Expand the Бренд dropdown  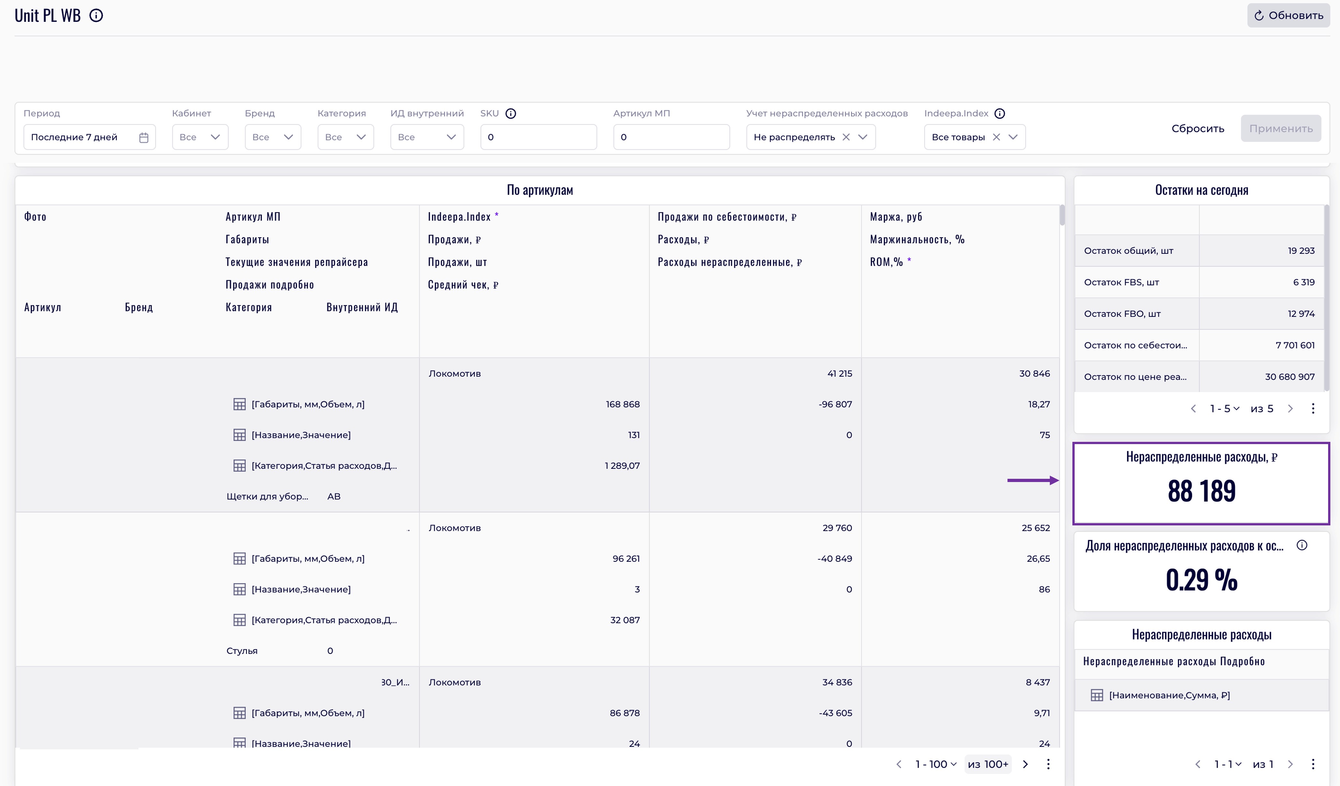pos(273,137)
